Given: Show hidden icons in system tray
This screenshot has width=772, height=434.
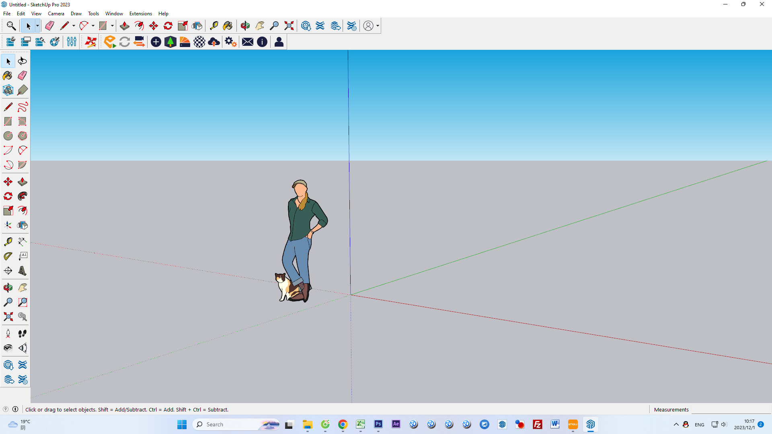Looking at the screenshot, I should (x=676, y=424).
